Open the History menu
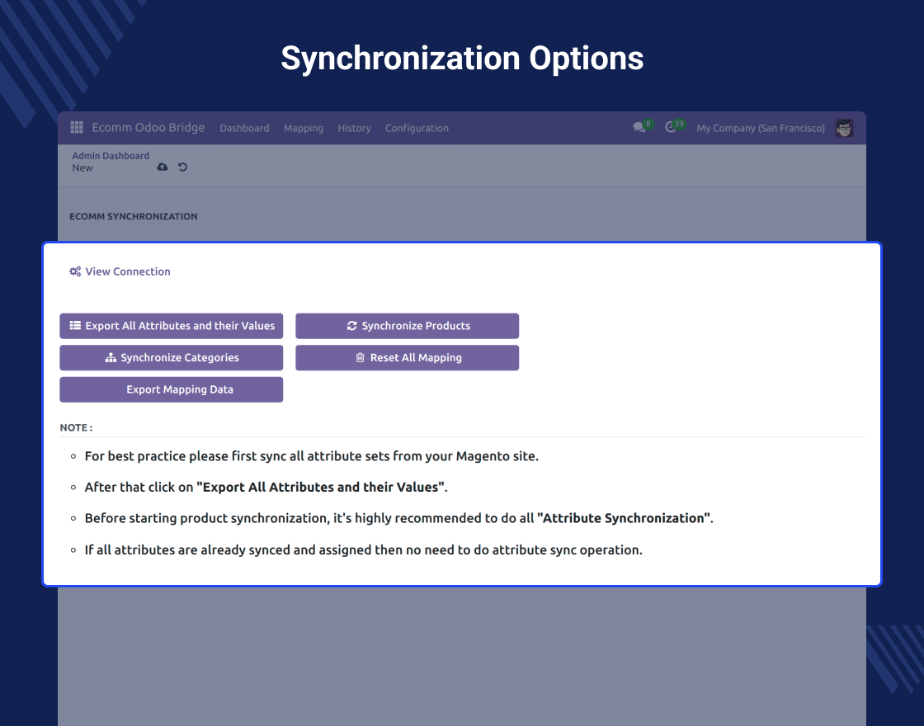Image resolution: width=924 pixels, height=726 pixels. coord(354,128)
